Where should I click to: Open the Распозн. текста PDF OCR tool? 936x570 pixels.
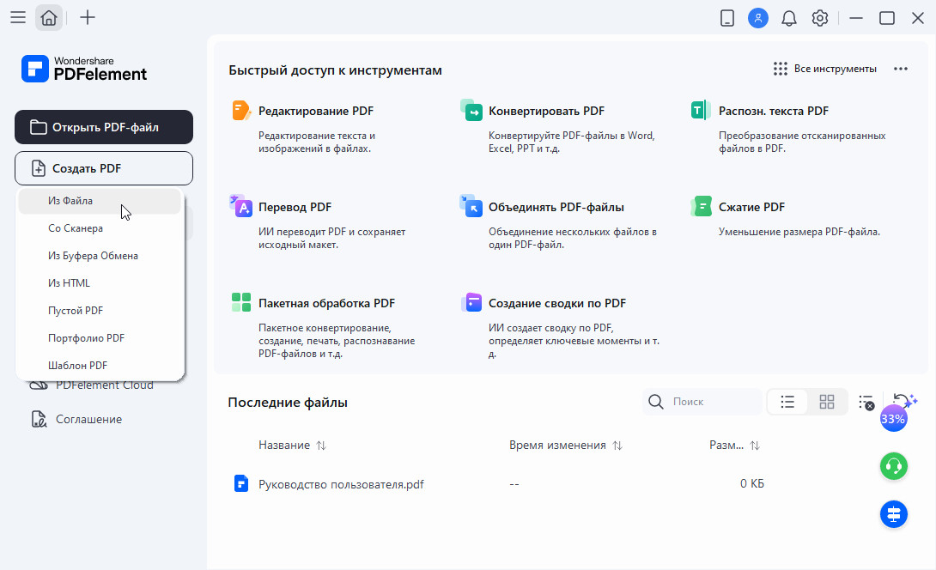(x=773, y=111)
